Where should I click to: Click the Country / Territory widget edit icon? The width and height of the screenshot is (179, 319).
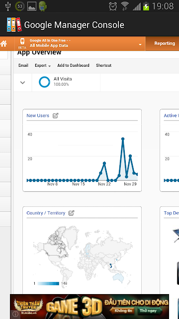tap(71, 213)
